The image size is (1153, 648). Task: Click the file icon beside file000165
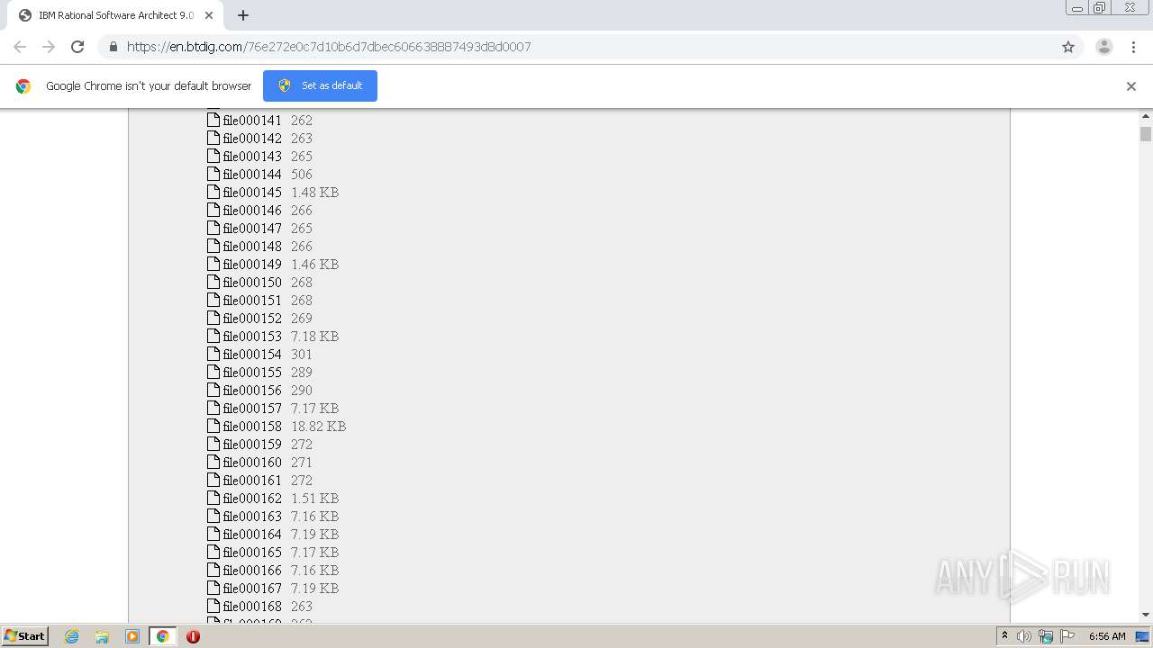(213, 552)
